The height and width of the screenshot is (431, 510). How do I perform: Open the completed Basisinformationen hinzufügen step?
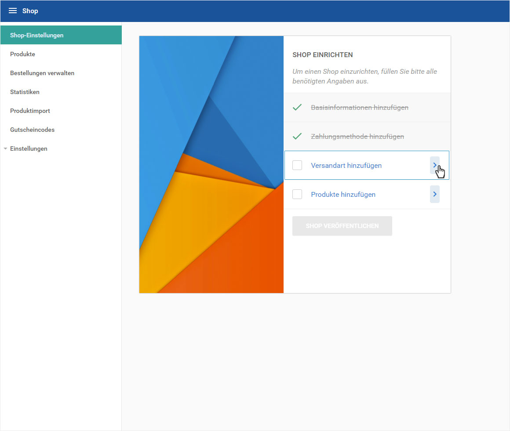(x=359, y=107)
